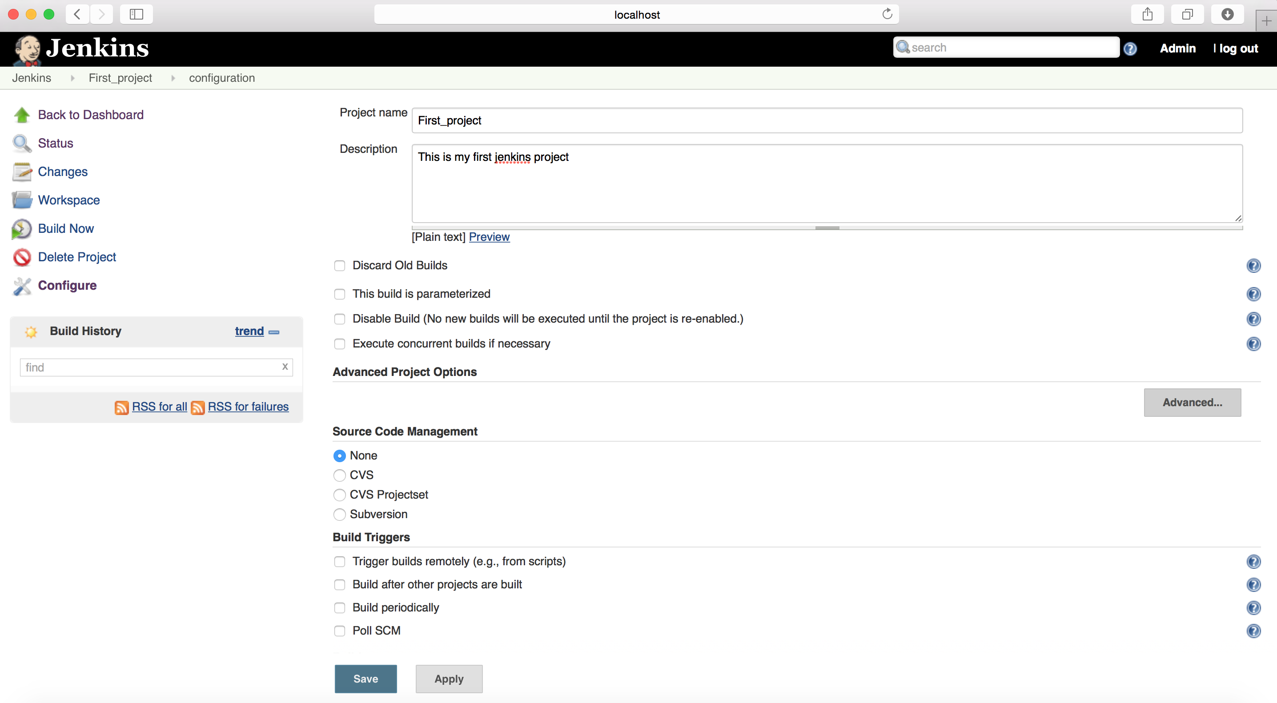Select CVS radio button

[340, 475]
